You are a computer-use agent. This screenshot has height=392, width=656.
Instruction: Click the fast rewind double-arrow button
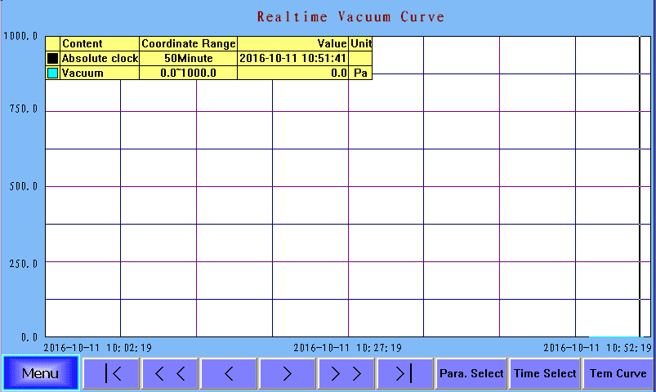pos(170,374)
